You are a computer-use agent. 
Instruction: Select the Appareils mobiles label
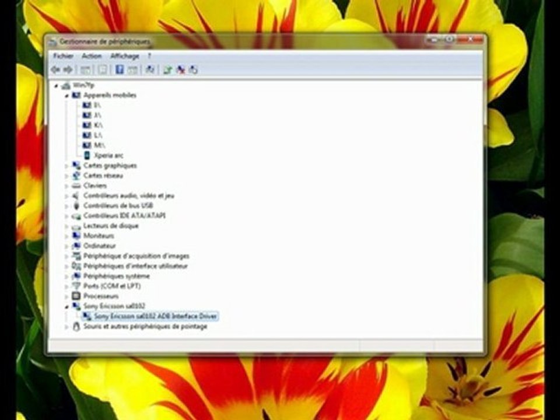(x=110, y=95)
